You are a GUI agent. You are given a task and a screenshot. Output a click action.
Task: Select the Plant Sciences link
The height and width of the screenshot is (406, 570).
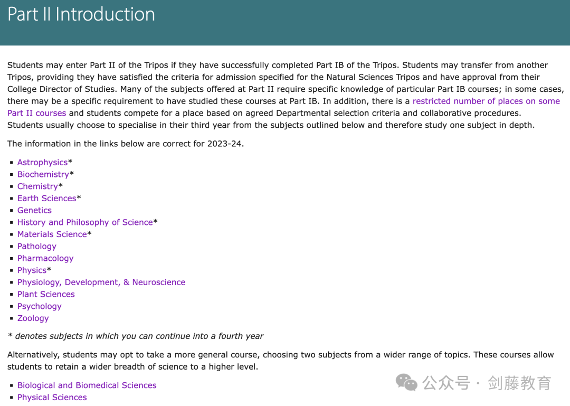pos(46,294)
